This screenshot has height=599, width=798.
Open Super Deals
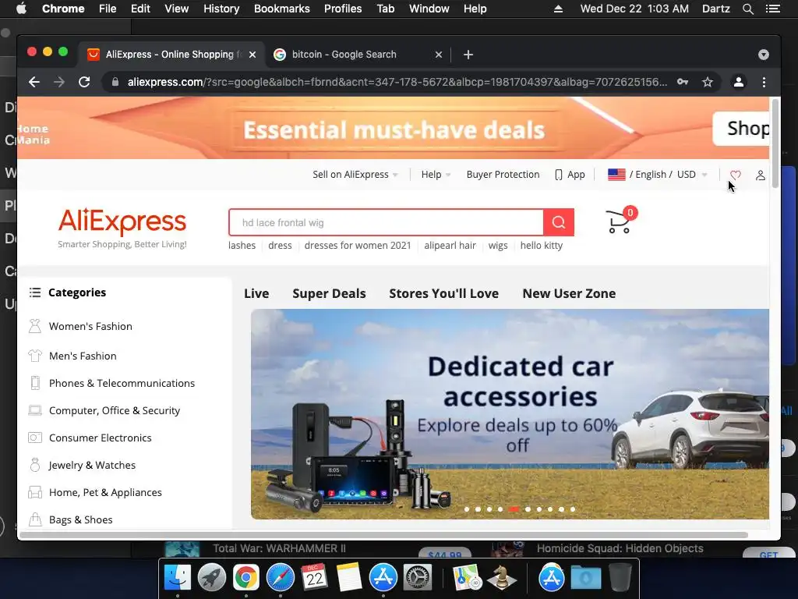330,293
